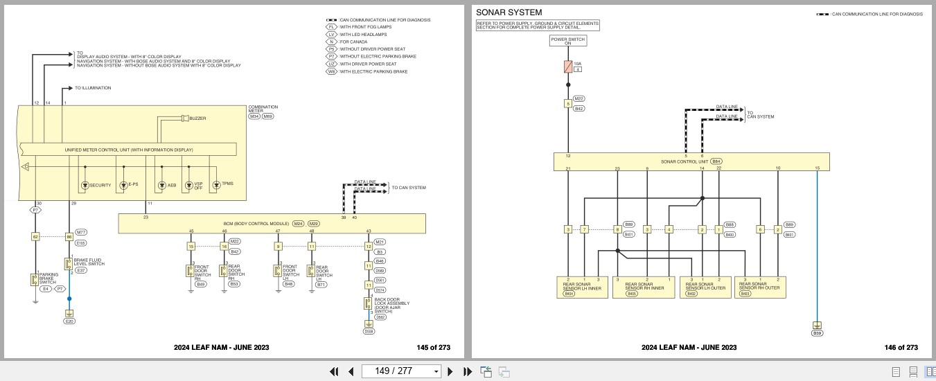The image size is (936, 381).
Task: Click the PARKING BRAKE SWITCH label
Action: [x=49, y=278]
